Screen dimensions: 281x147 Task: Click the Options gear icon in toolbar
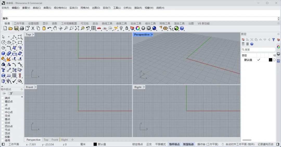click(165, 28)
